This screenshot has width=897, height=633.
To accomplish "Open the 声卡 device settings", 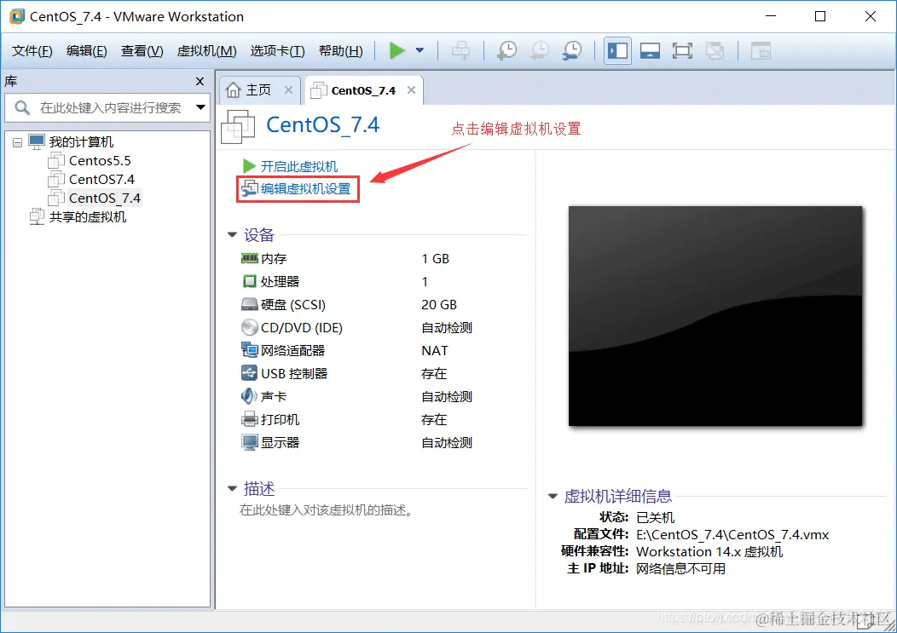I will (x=273, y=396).
